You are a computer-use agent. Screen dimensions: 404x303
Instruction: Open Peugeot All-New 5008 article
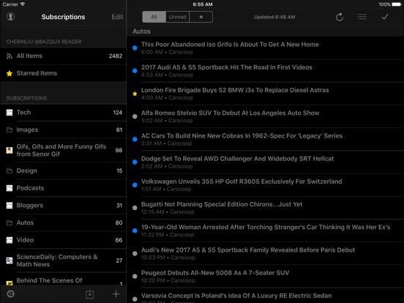266,276
